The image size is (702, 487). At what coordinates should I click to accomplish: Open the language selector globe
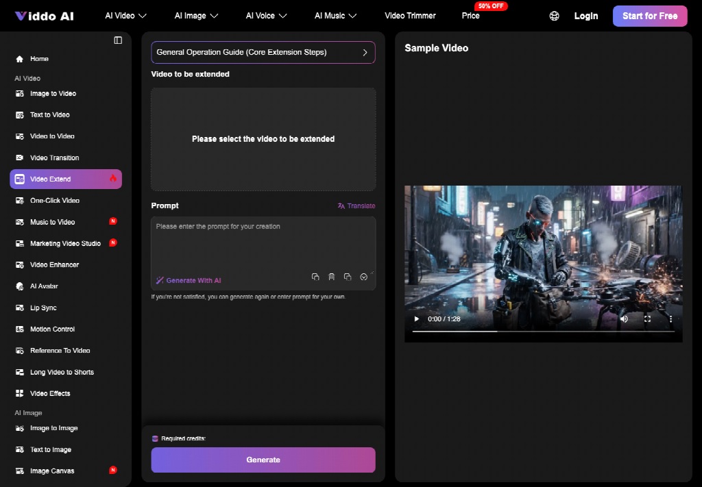point(554,16)
